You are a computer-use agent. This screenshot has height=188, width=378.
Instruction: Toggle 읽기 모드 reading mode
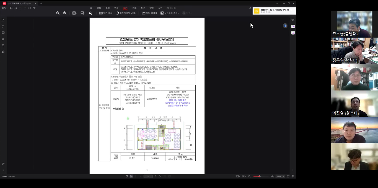coord(106,13)
